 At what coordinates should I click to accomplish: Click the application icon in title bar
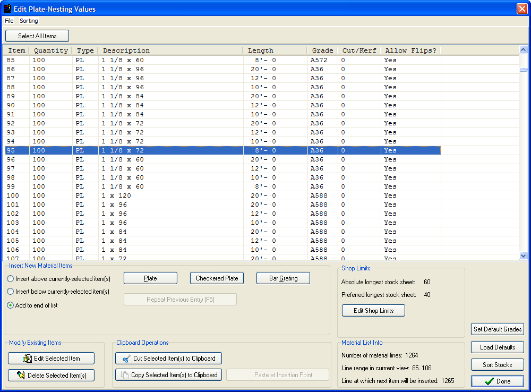(x=7, y=8)
